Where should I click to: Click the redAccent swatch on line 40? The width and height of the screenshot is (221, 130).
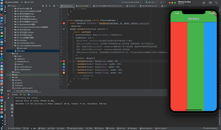pos(64,23)
